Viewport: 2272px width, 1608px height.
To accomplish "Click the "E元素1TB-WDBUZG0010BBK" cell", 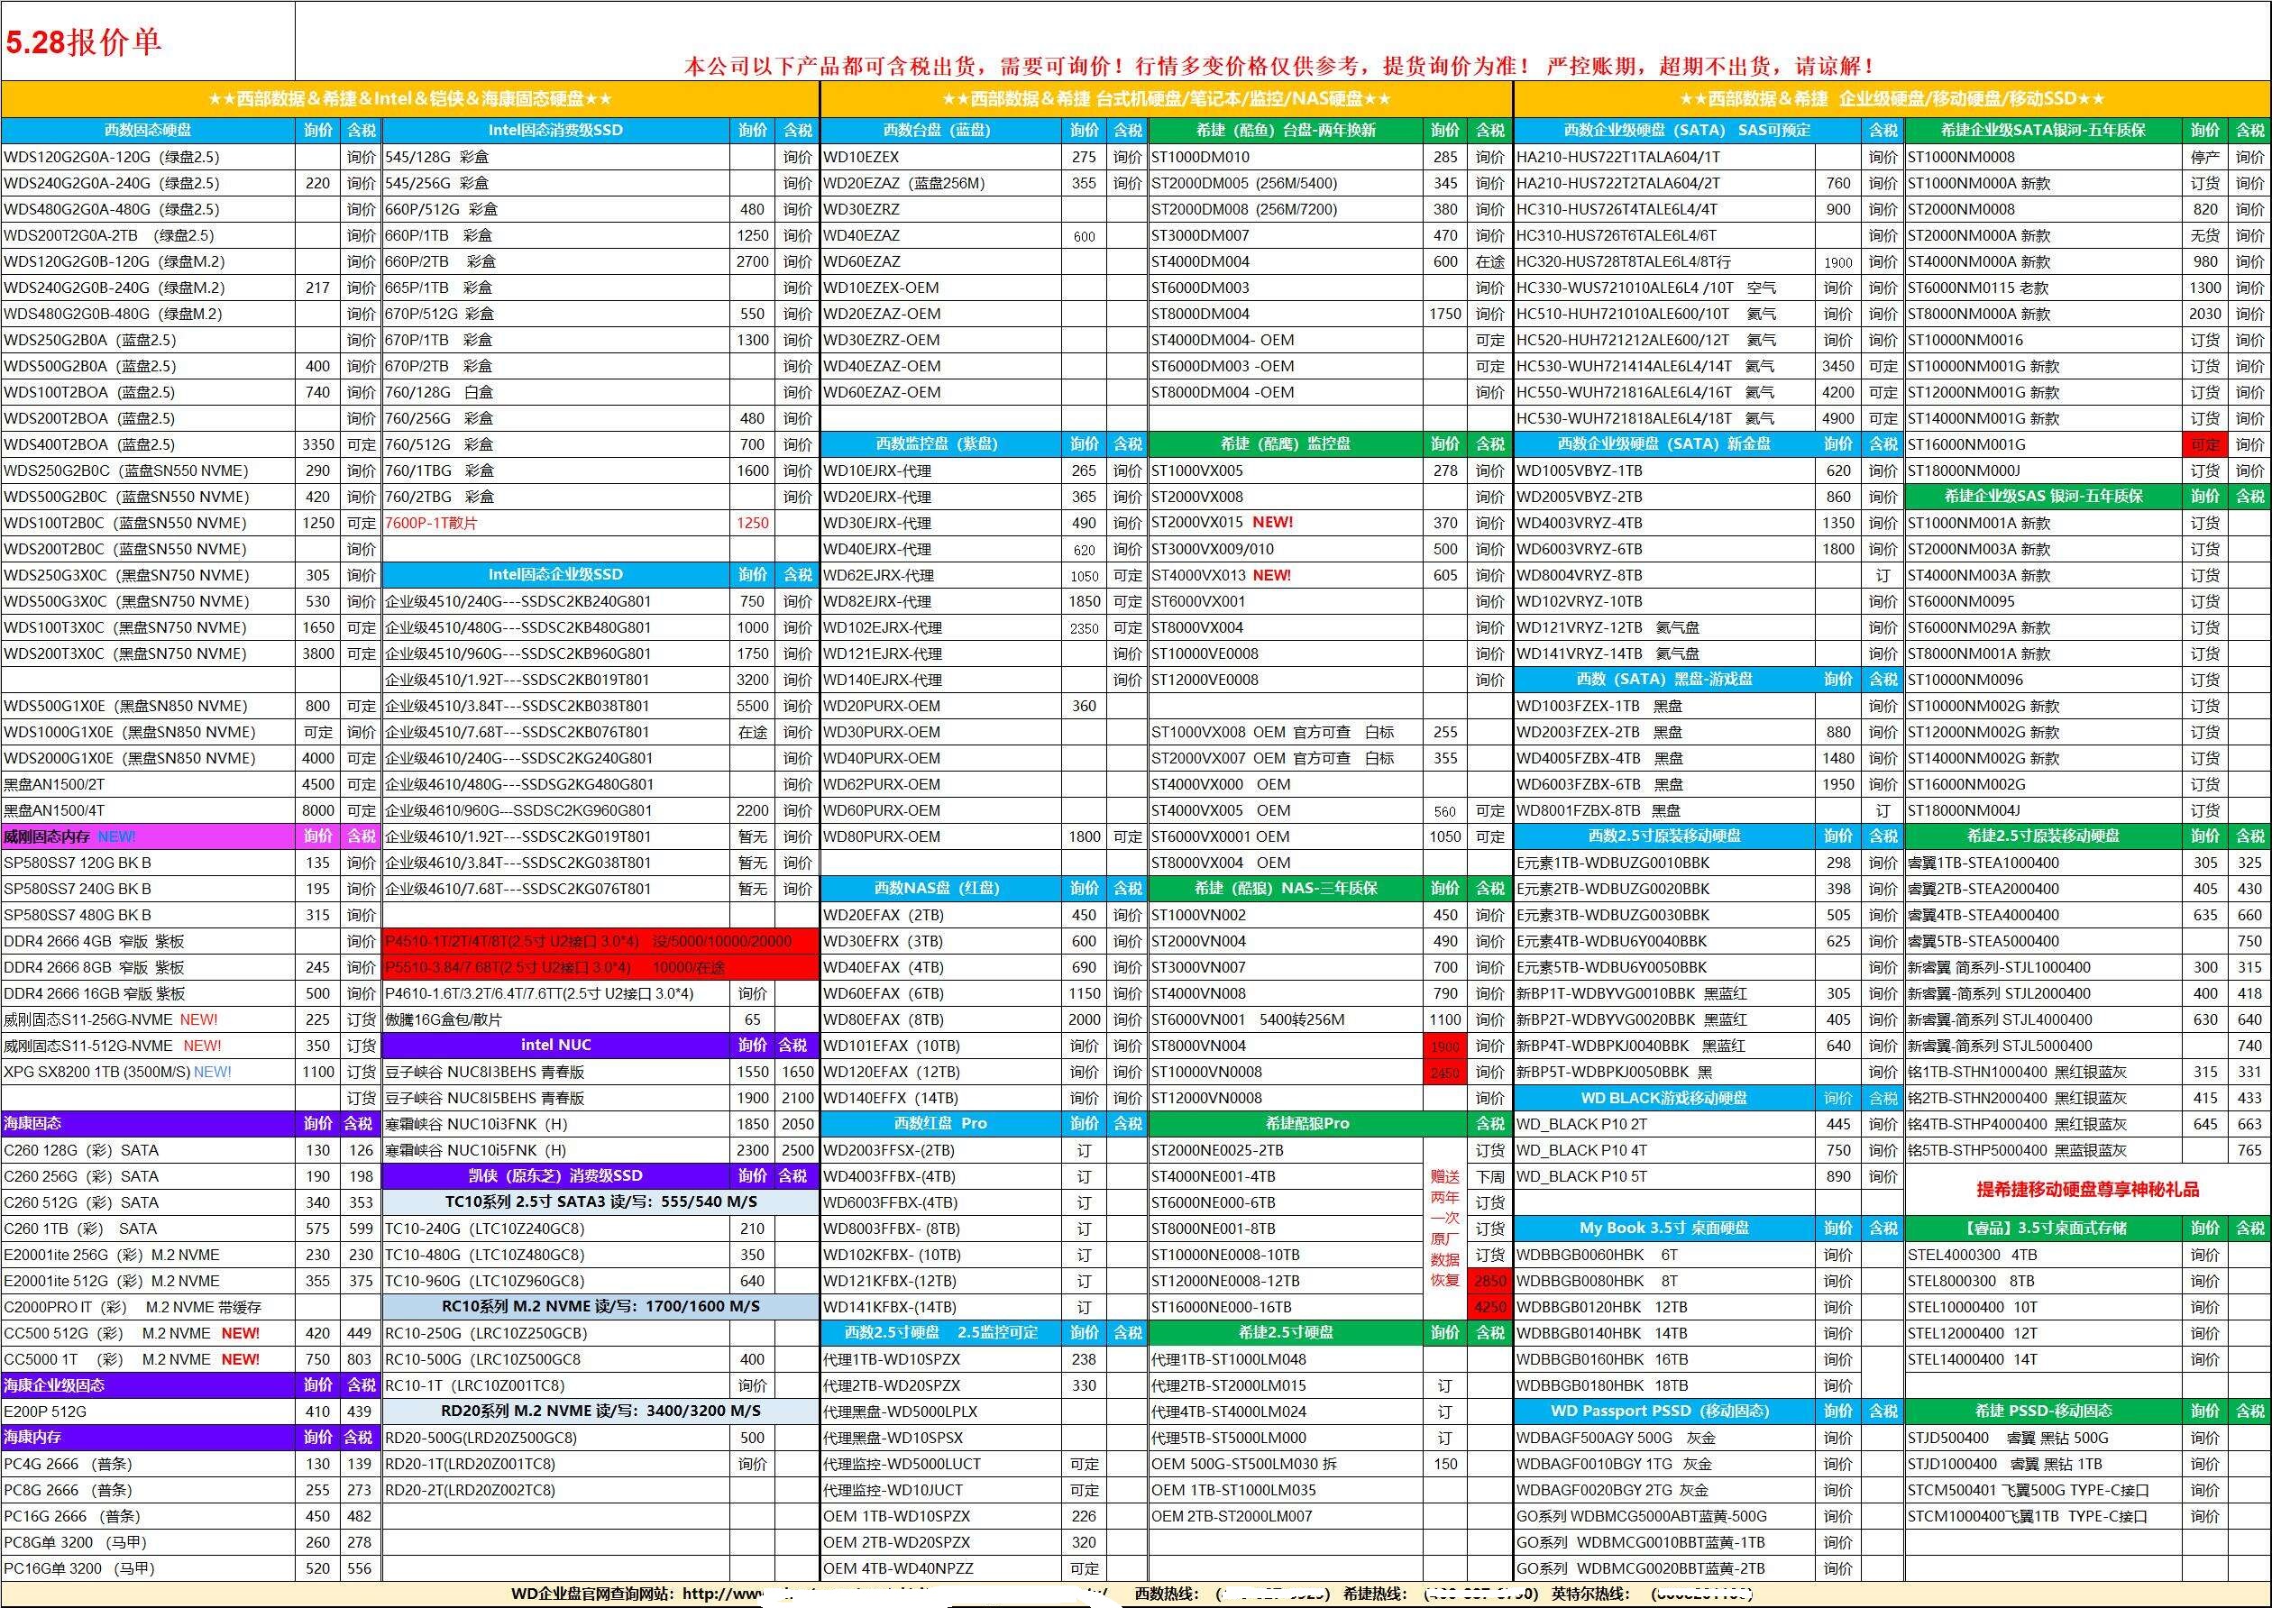I will tap(1664, 863).
